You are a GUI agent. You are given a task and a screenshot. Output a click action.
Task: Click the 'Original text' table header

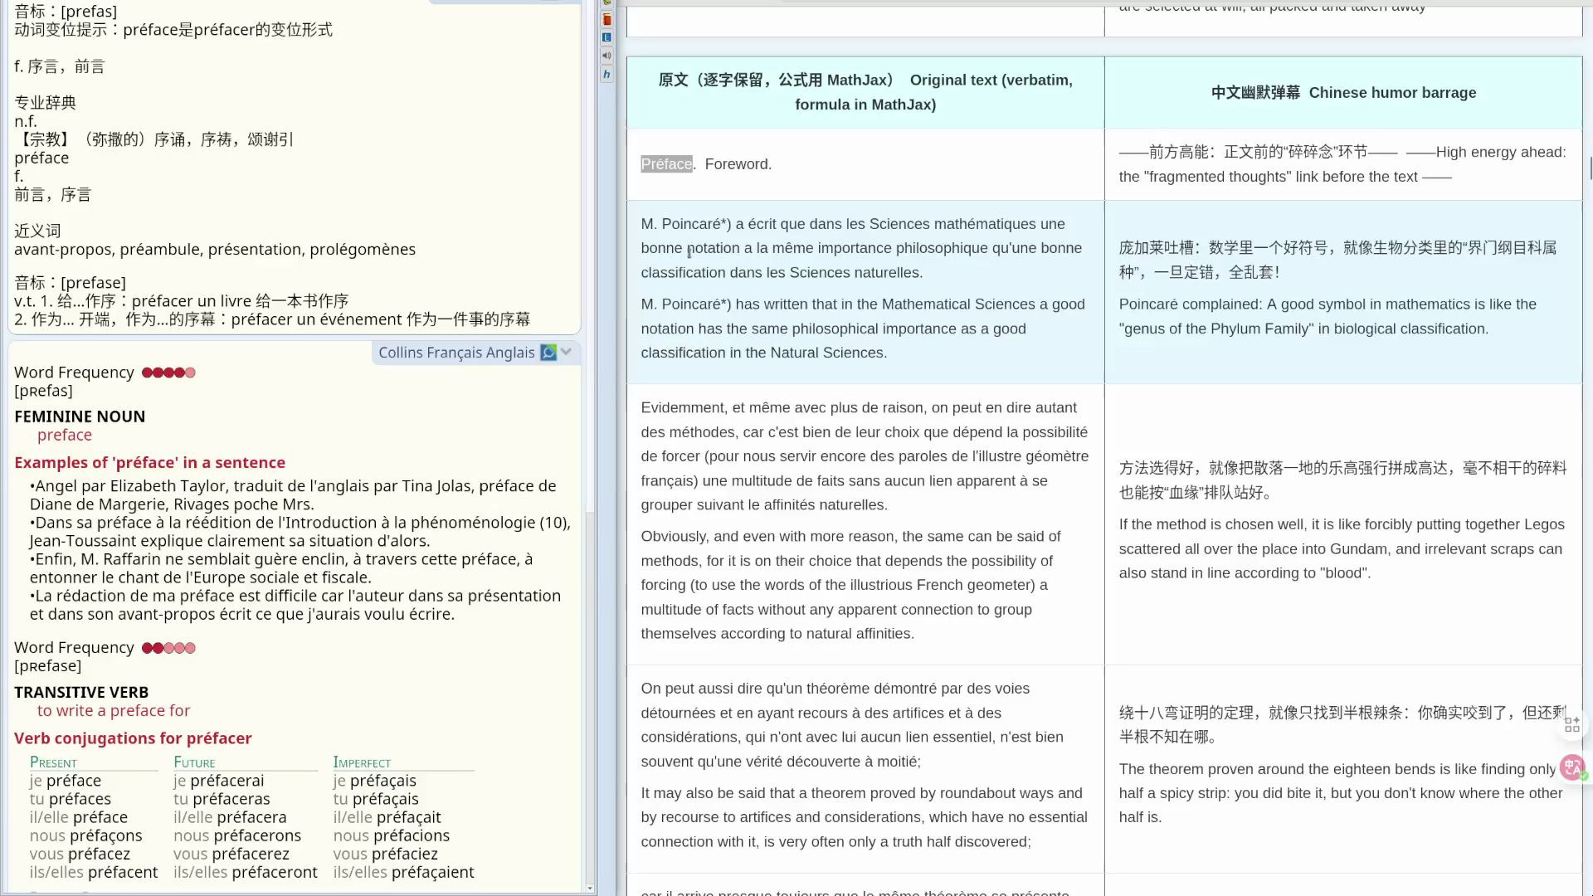tap(865, 92)
